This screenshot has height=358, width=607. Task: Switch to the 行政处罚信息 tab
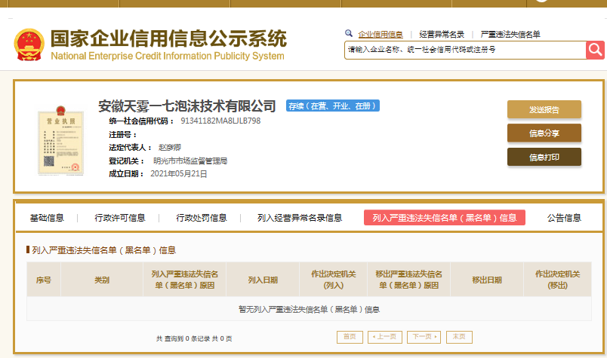click(x=202, y=218)
